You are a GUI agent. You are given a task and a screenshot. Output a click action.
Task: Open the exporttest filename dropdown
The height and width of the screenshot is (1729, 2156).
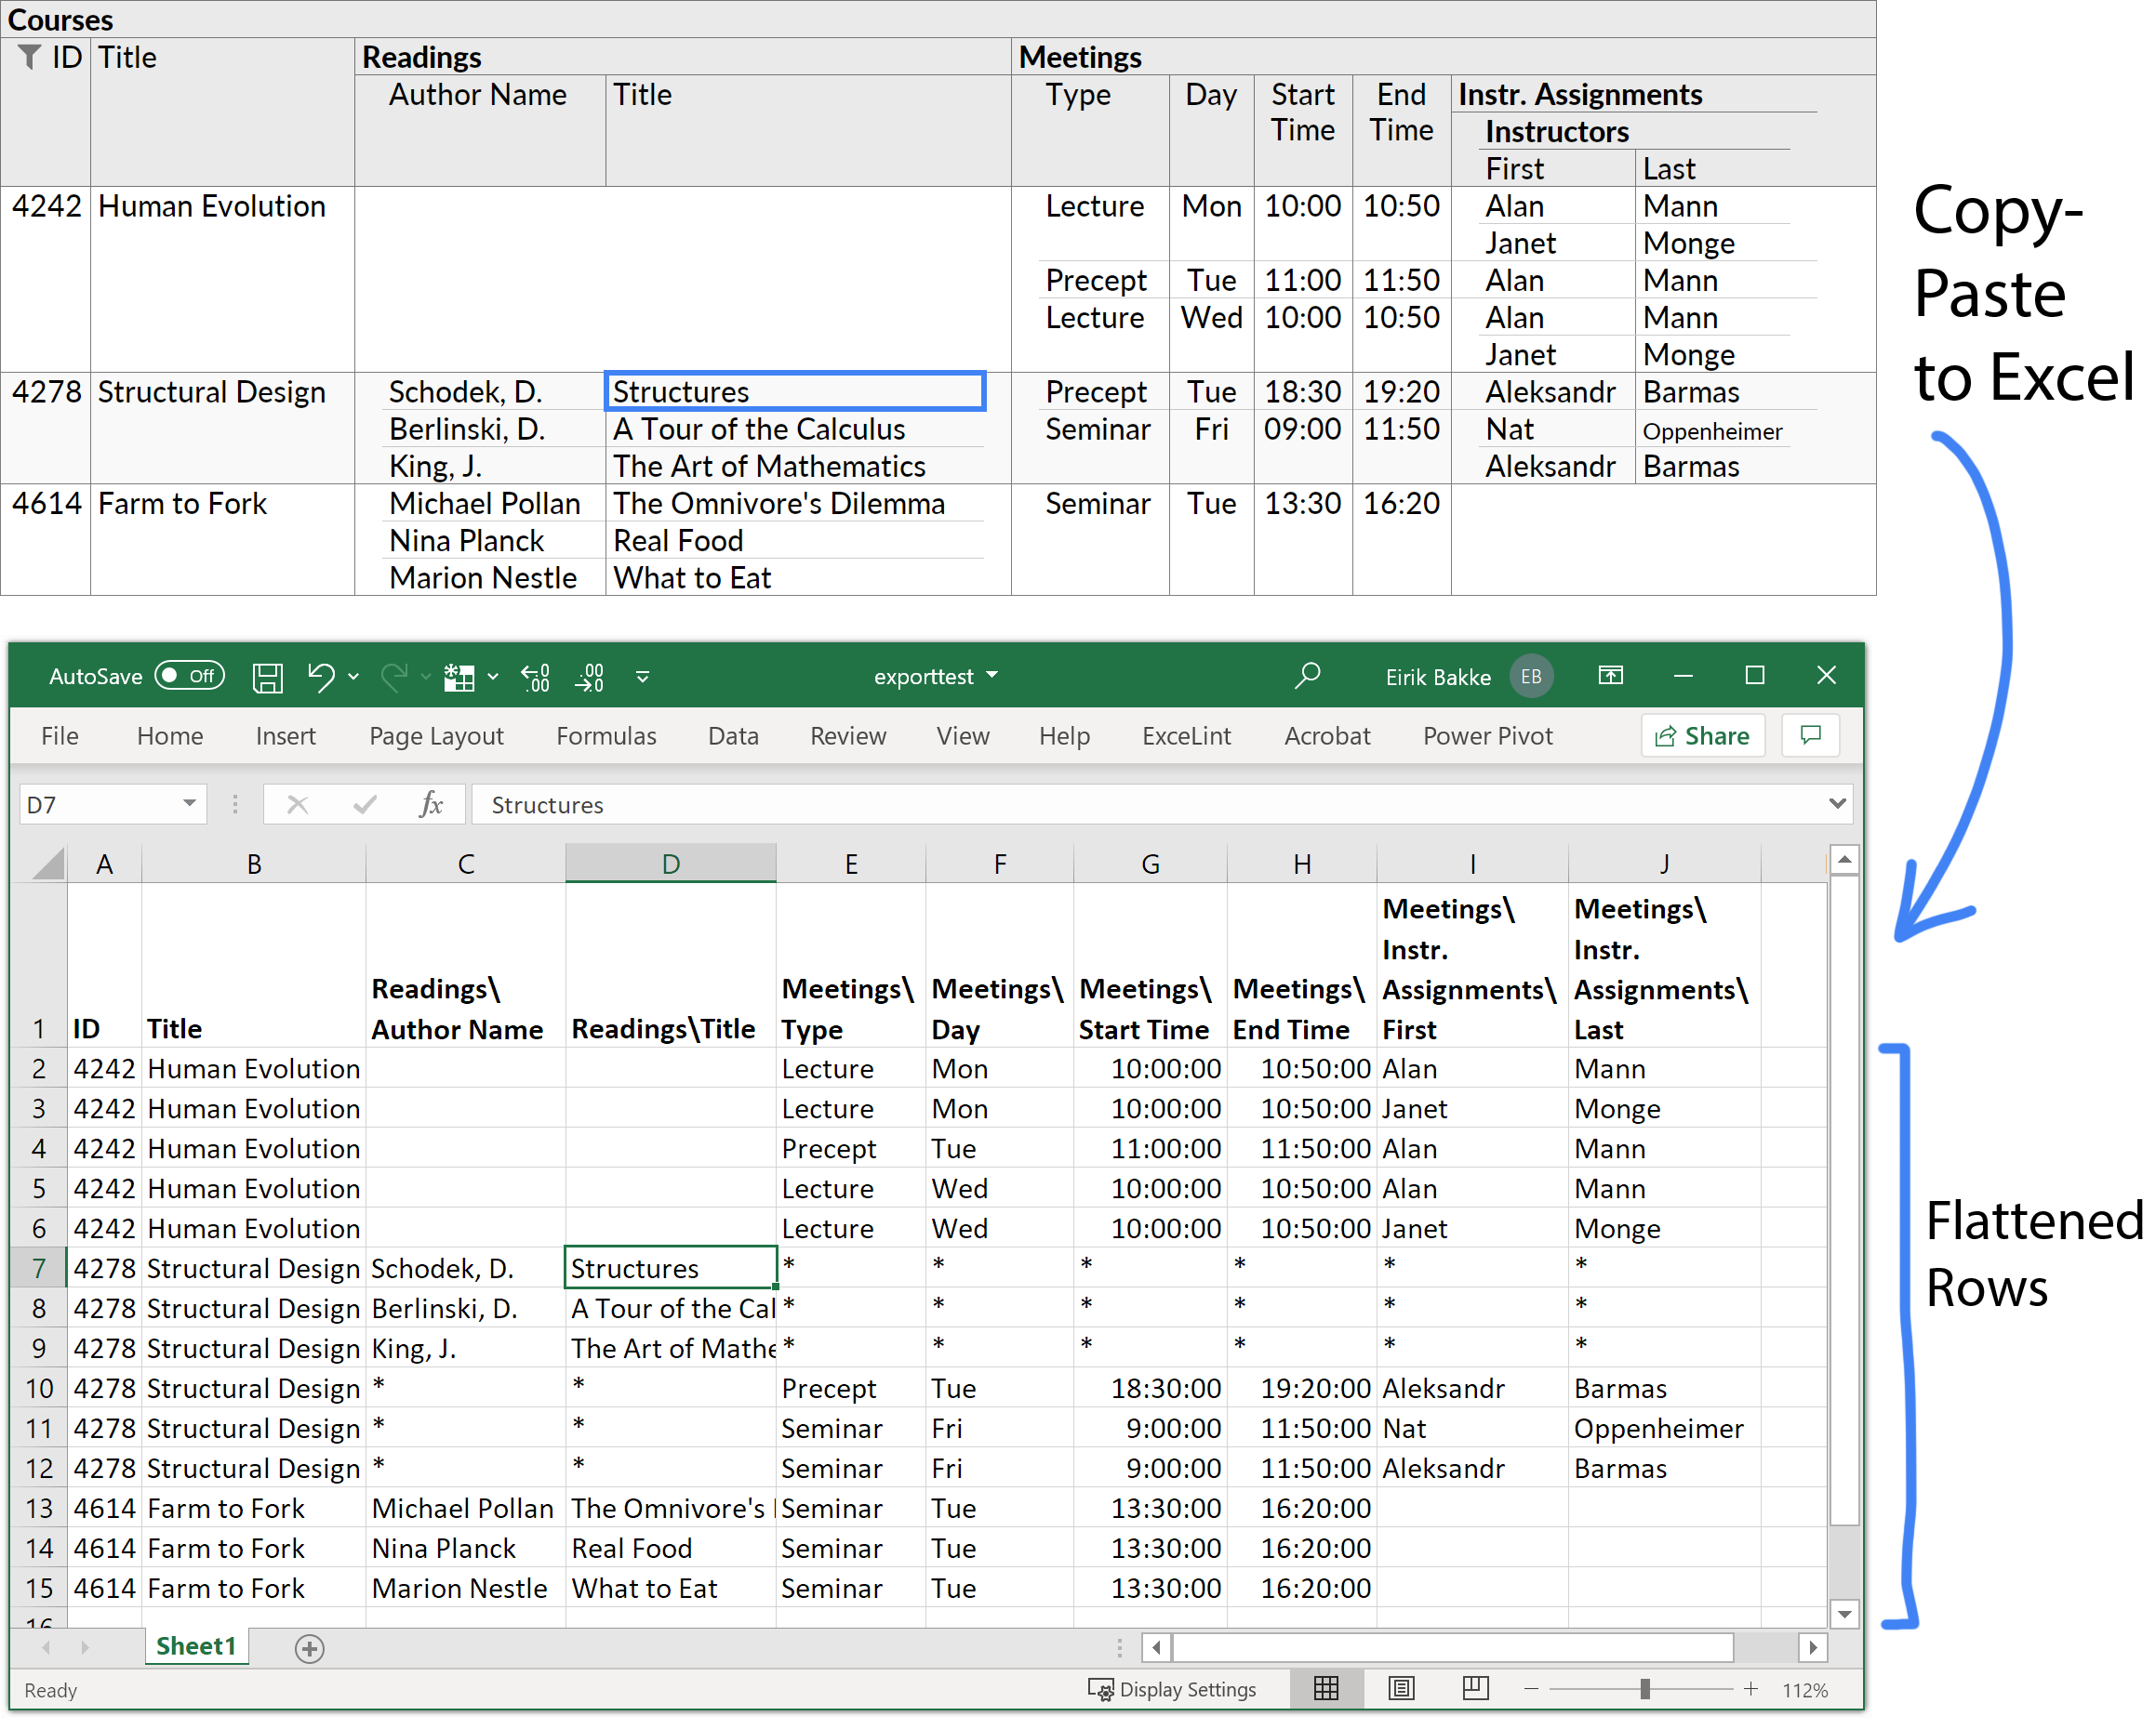click(993, 676)
